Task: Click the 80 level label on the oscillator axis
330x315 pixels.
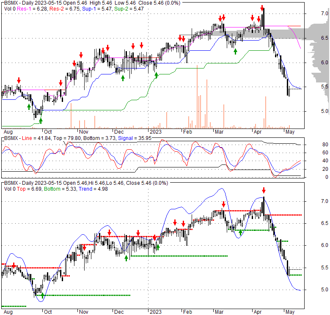Action: [x=325, y=145]
